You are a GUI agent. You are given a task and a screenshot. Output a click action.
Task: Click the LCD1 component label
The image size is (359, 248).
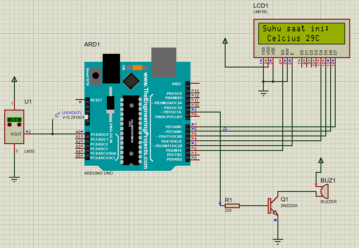pyautogui.click(x=261, y=6)
